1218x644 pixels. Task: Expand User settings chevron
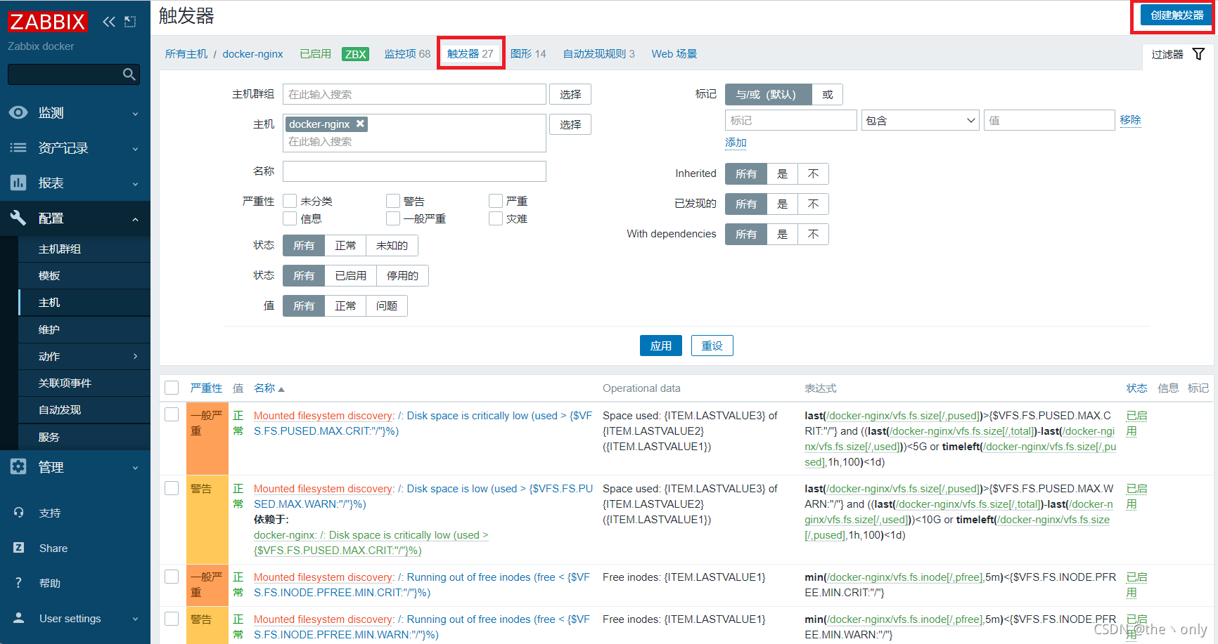pyautogui.click(x=136, y=619)
